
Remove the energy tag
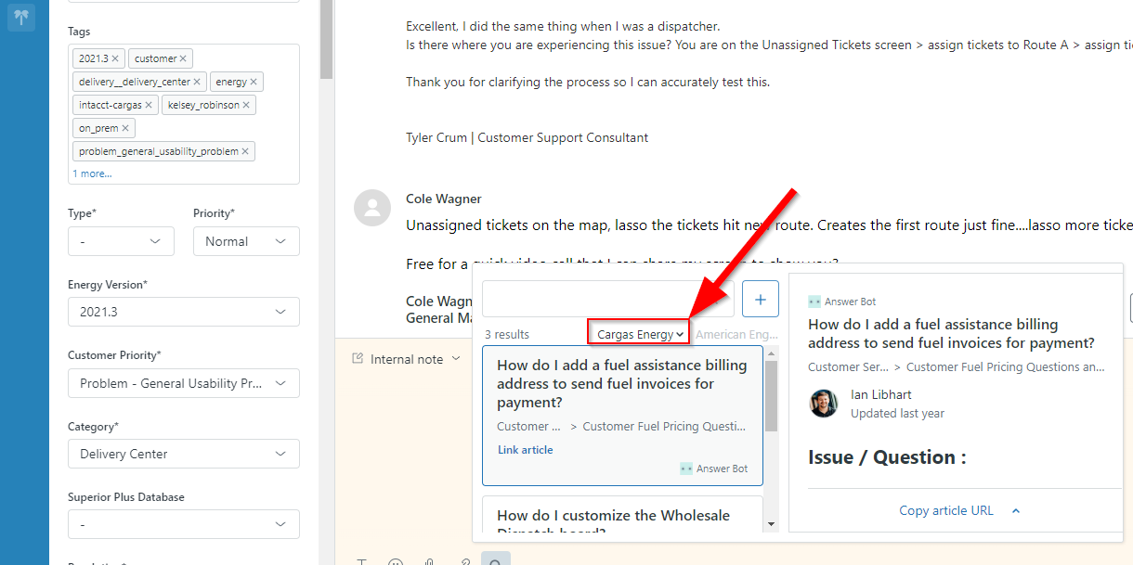tap(254, 82)
